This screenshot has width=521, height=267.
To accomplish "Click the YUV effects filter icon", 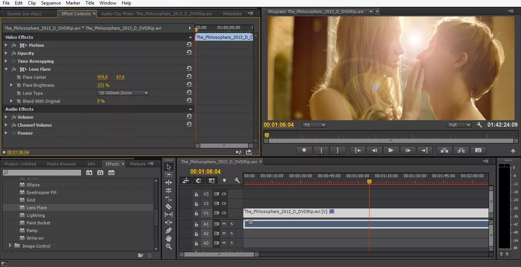I will tap(111, 173).
